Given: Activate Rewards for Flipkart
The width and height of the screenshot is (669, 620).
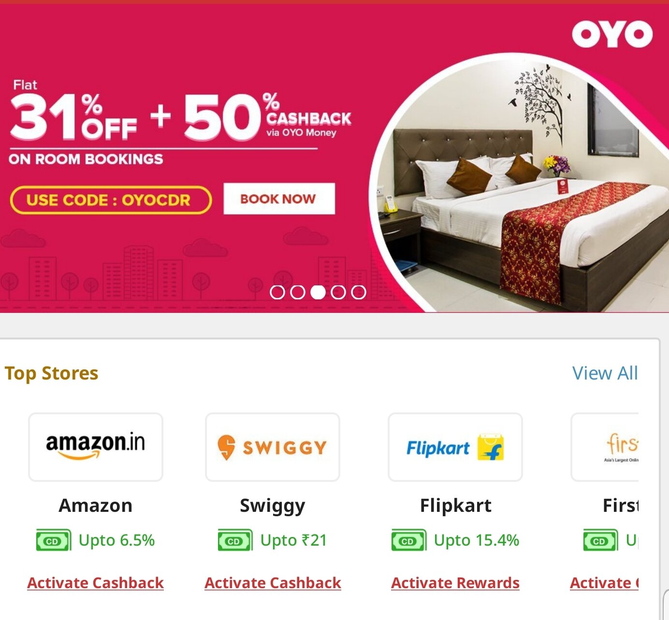Looking at the screenshot, I should click(455, 583).
